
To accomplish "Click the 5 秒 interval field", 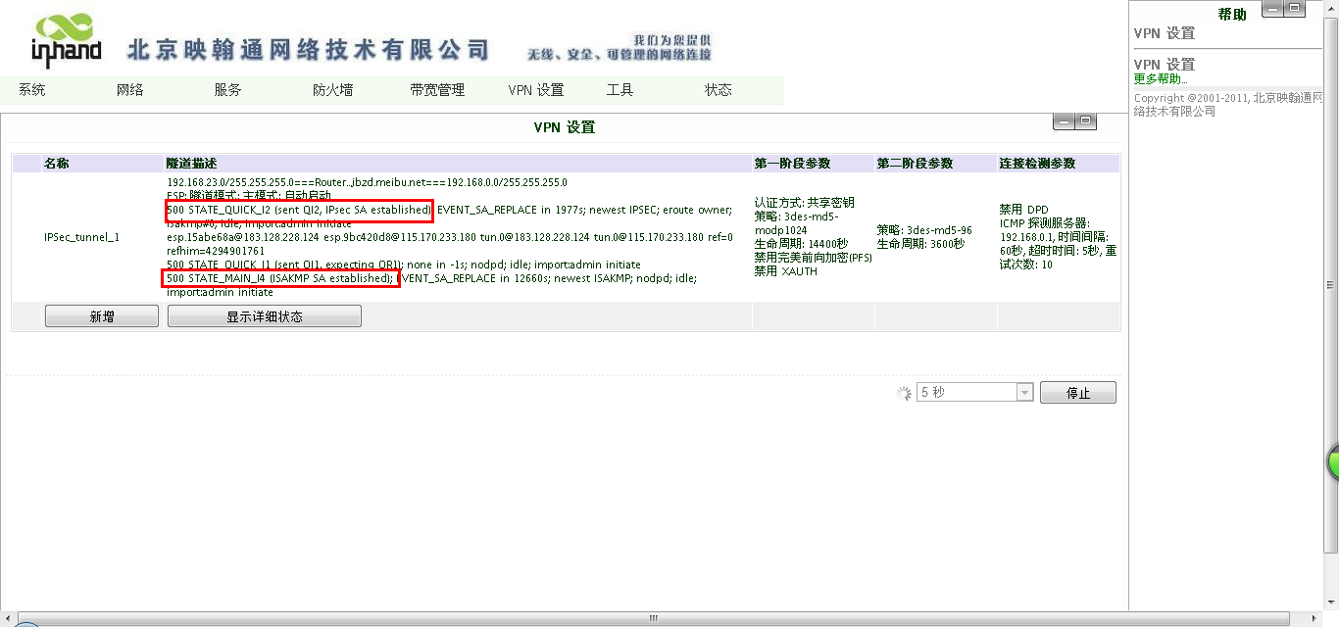I will click(966, 393).
